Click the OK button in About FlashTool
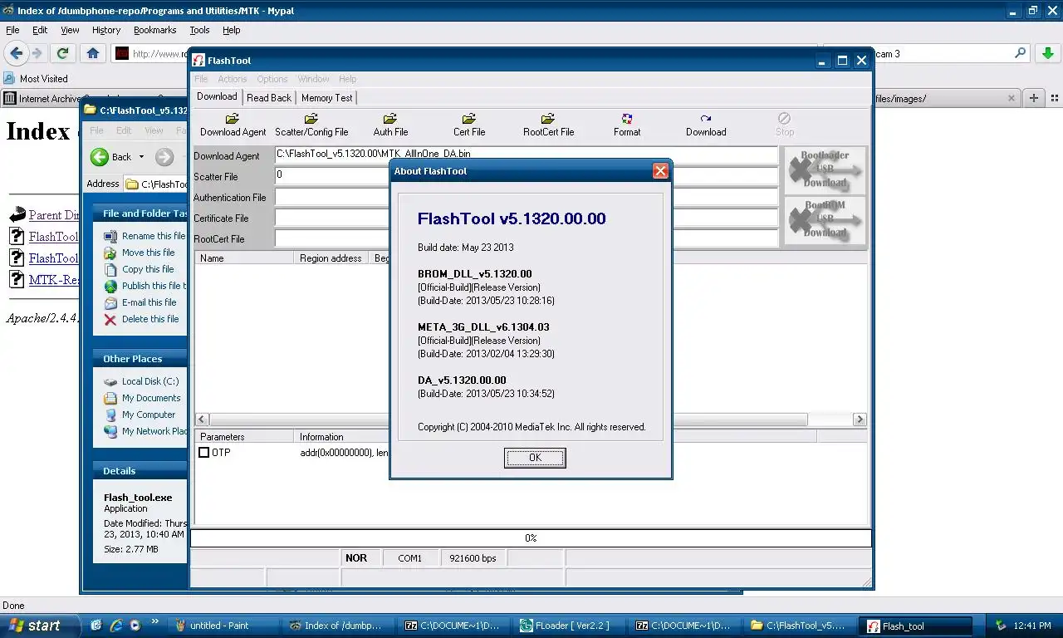1063x638 pixels. click(535, 458)
